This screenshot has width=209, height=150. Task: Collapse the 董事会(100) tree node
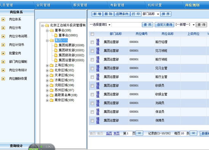click(47, 31)
